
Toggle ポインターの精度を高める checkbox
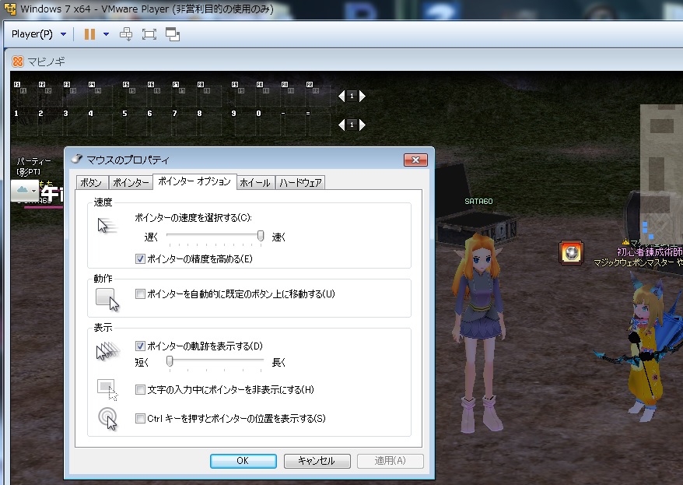(x=140, y=259)
